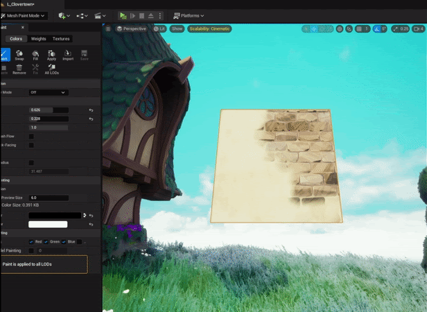Select the Move transform gizmo tool
This screenshot has width=427, height=312.
(x=314, y=29)
